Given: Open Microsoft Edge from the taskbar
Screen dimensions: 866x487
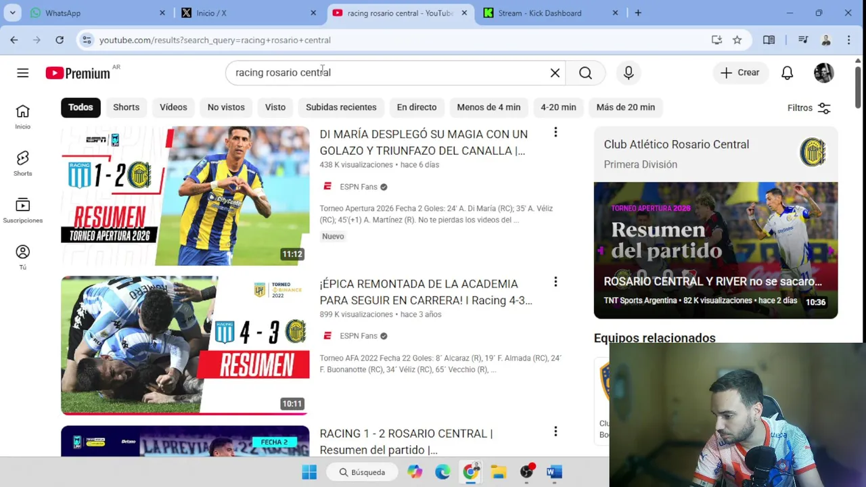Looking at the screenshot, I should 442,472.
